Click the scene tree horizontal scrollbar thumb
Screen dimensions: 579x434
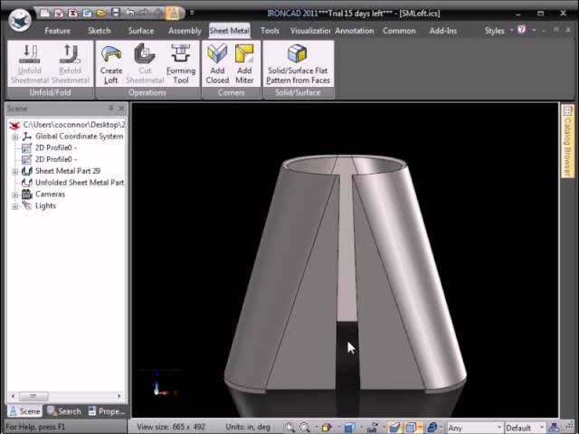[x=33, y=396]
